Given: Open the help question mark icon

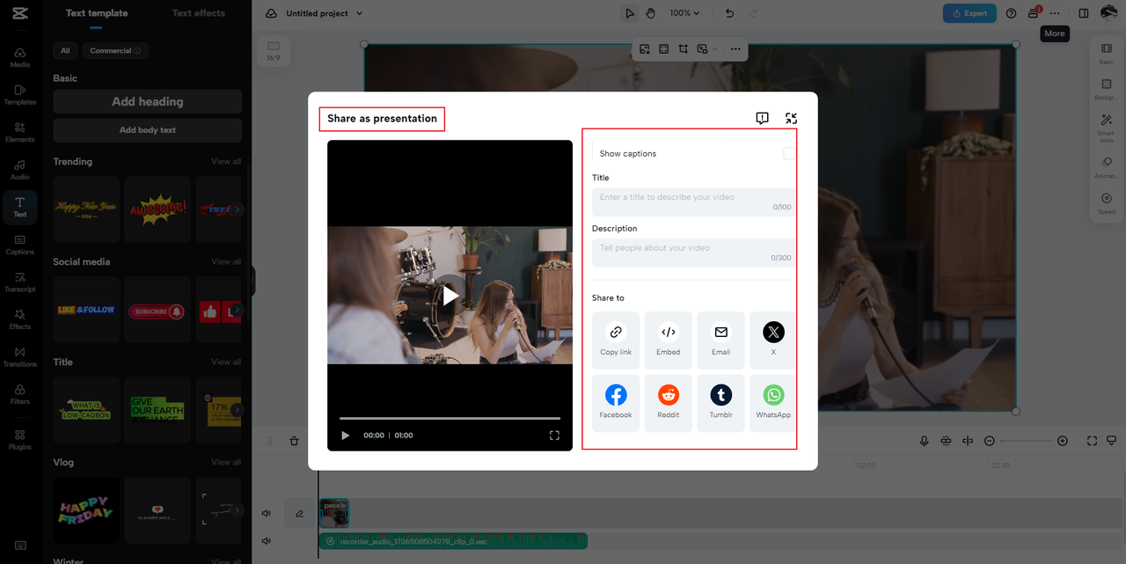Looking at the screenshot, I should click(x=1011, y=13).
